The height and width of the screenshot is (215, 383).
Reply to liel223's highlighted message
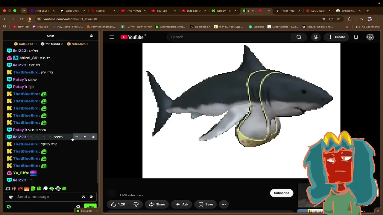[77, 137]
